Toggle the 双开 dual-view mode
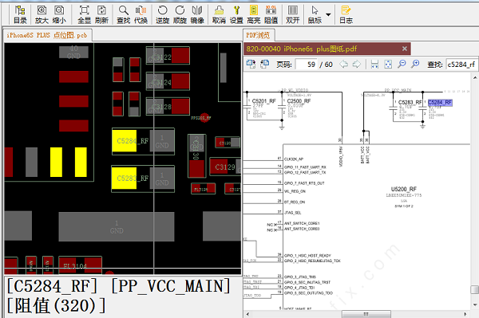This screenshot has height=318, width=479. pyautogui.click(x=293, y=14)
